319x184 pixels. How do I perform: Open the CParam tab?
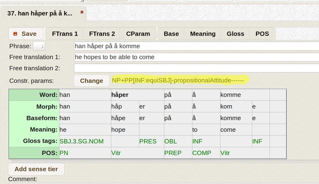pos(138,34)
